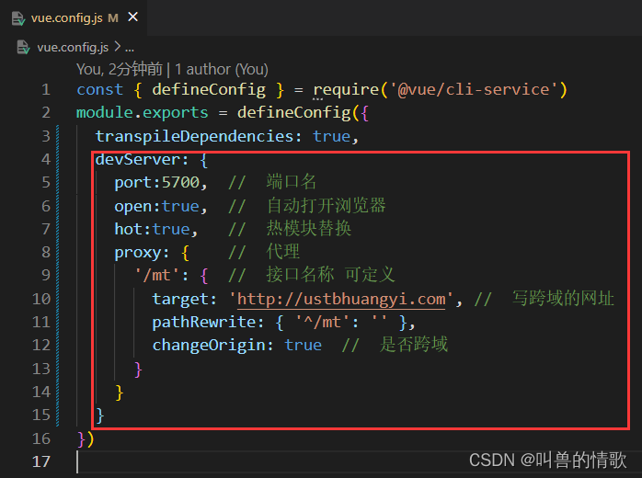Screen dimensions: 642x478
Task: Click the breadcrumb file icon
Action: click(x=23, y=48)
